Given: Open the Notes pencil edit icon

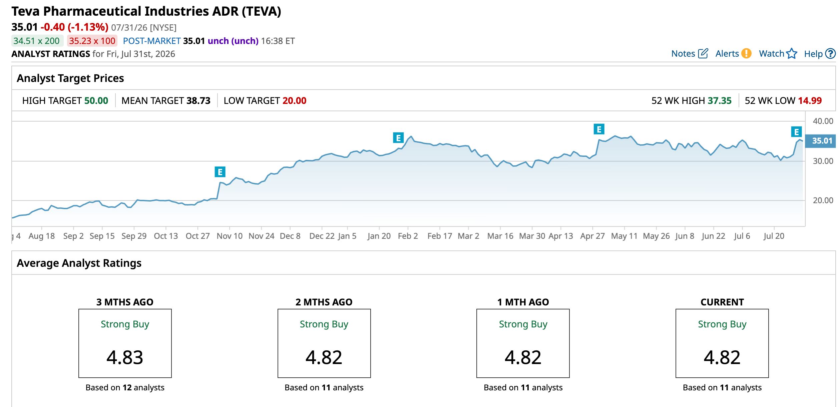Looking at the screenshot, I should (703, 54).
